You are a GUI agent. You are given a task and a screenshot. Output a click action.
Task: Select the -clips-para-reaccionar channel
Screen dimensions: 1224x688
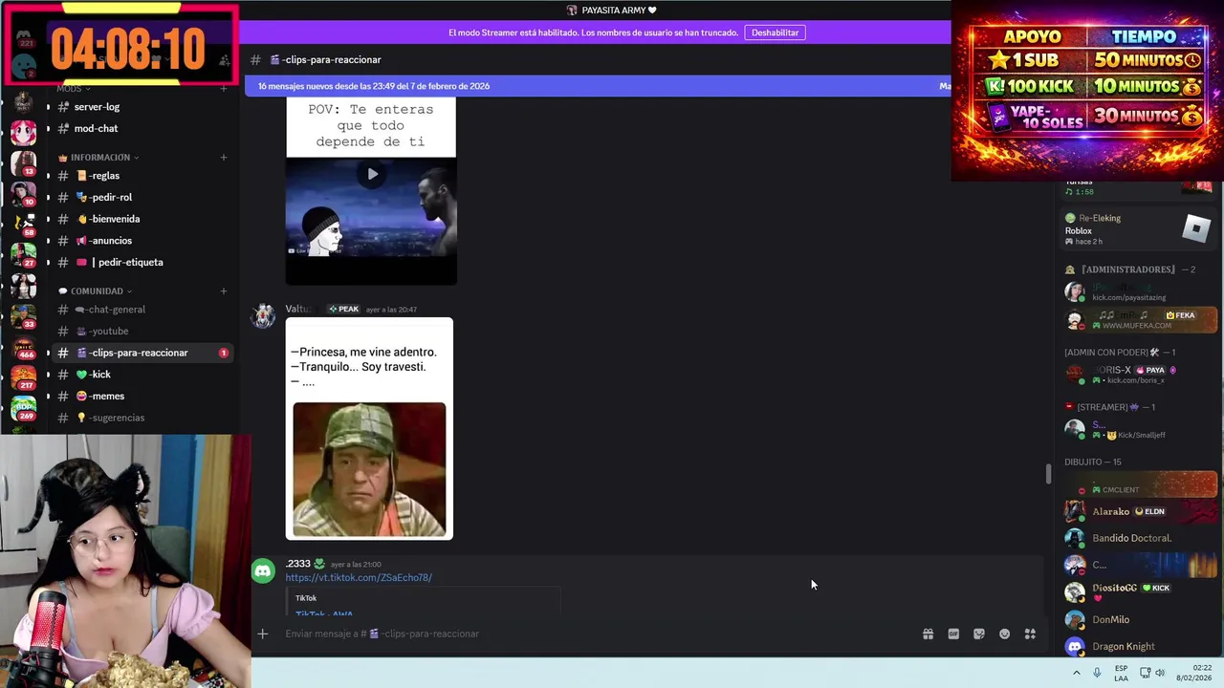coord(141,353)
